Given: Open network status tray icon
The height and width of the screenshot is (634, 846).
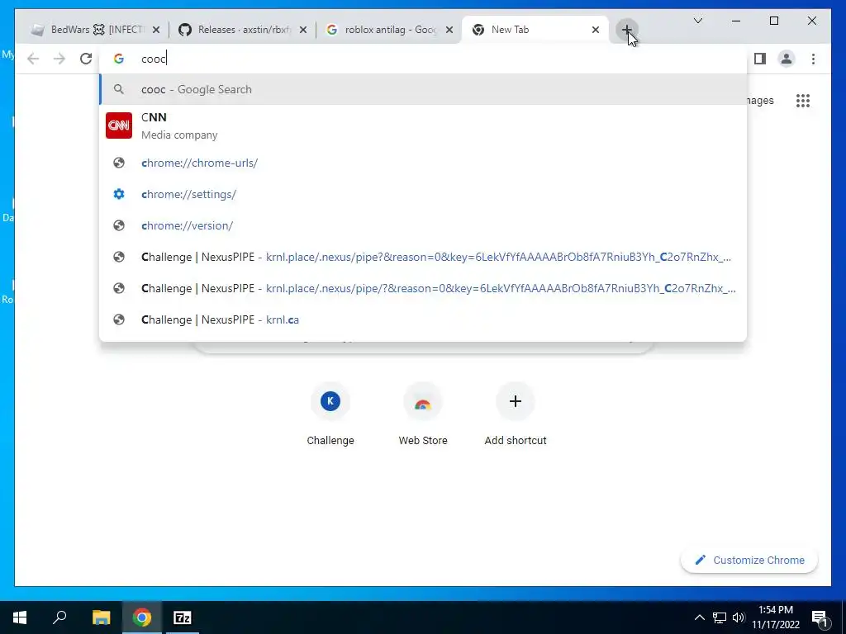Looking at the screenshot, I should (720, 617).
